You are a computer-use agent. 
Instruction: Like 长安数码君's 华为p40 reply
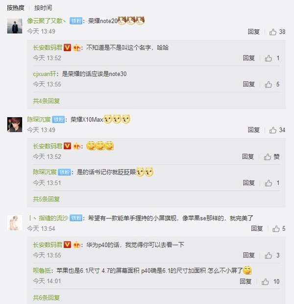click(x=272, y=255)
